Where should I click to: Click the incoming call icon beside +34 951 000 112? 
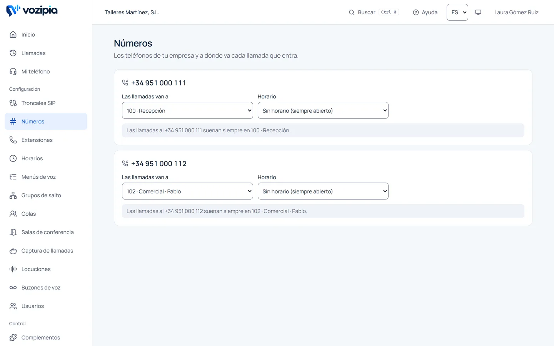click(x=125, y=163)
